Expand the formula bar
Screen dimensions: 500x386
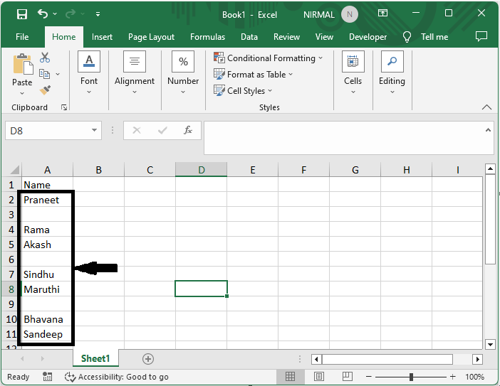click(x=488, y=130)
